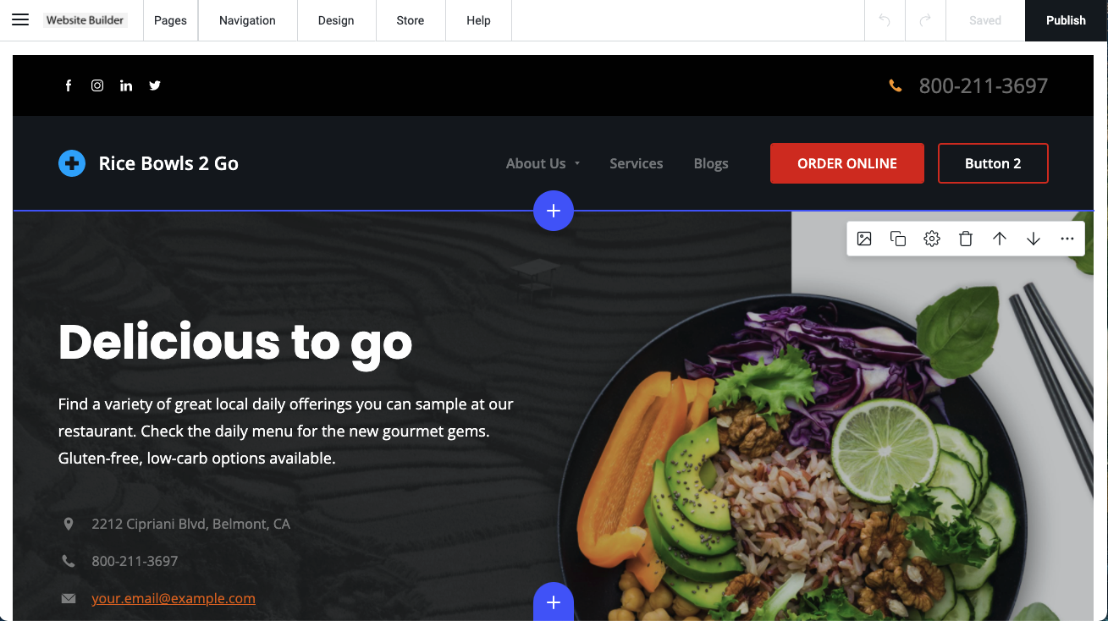Move section up with arrow icon

[1000, 239]
